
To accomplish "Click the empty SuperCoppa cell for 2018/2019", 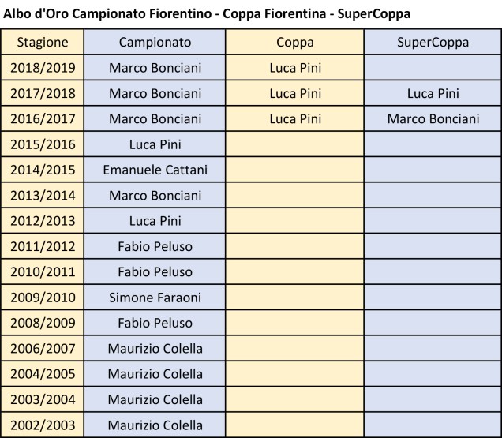I will pos(432,68).
